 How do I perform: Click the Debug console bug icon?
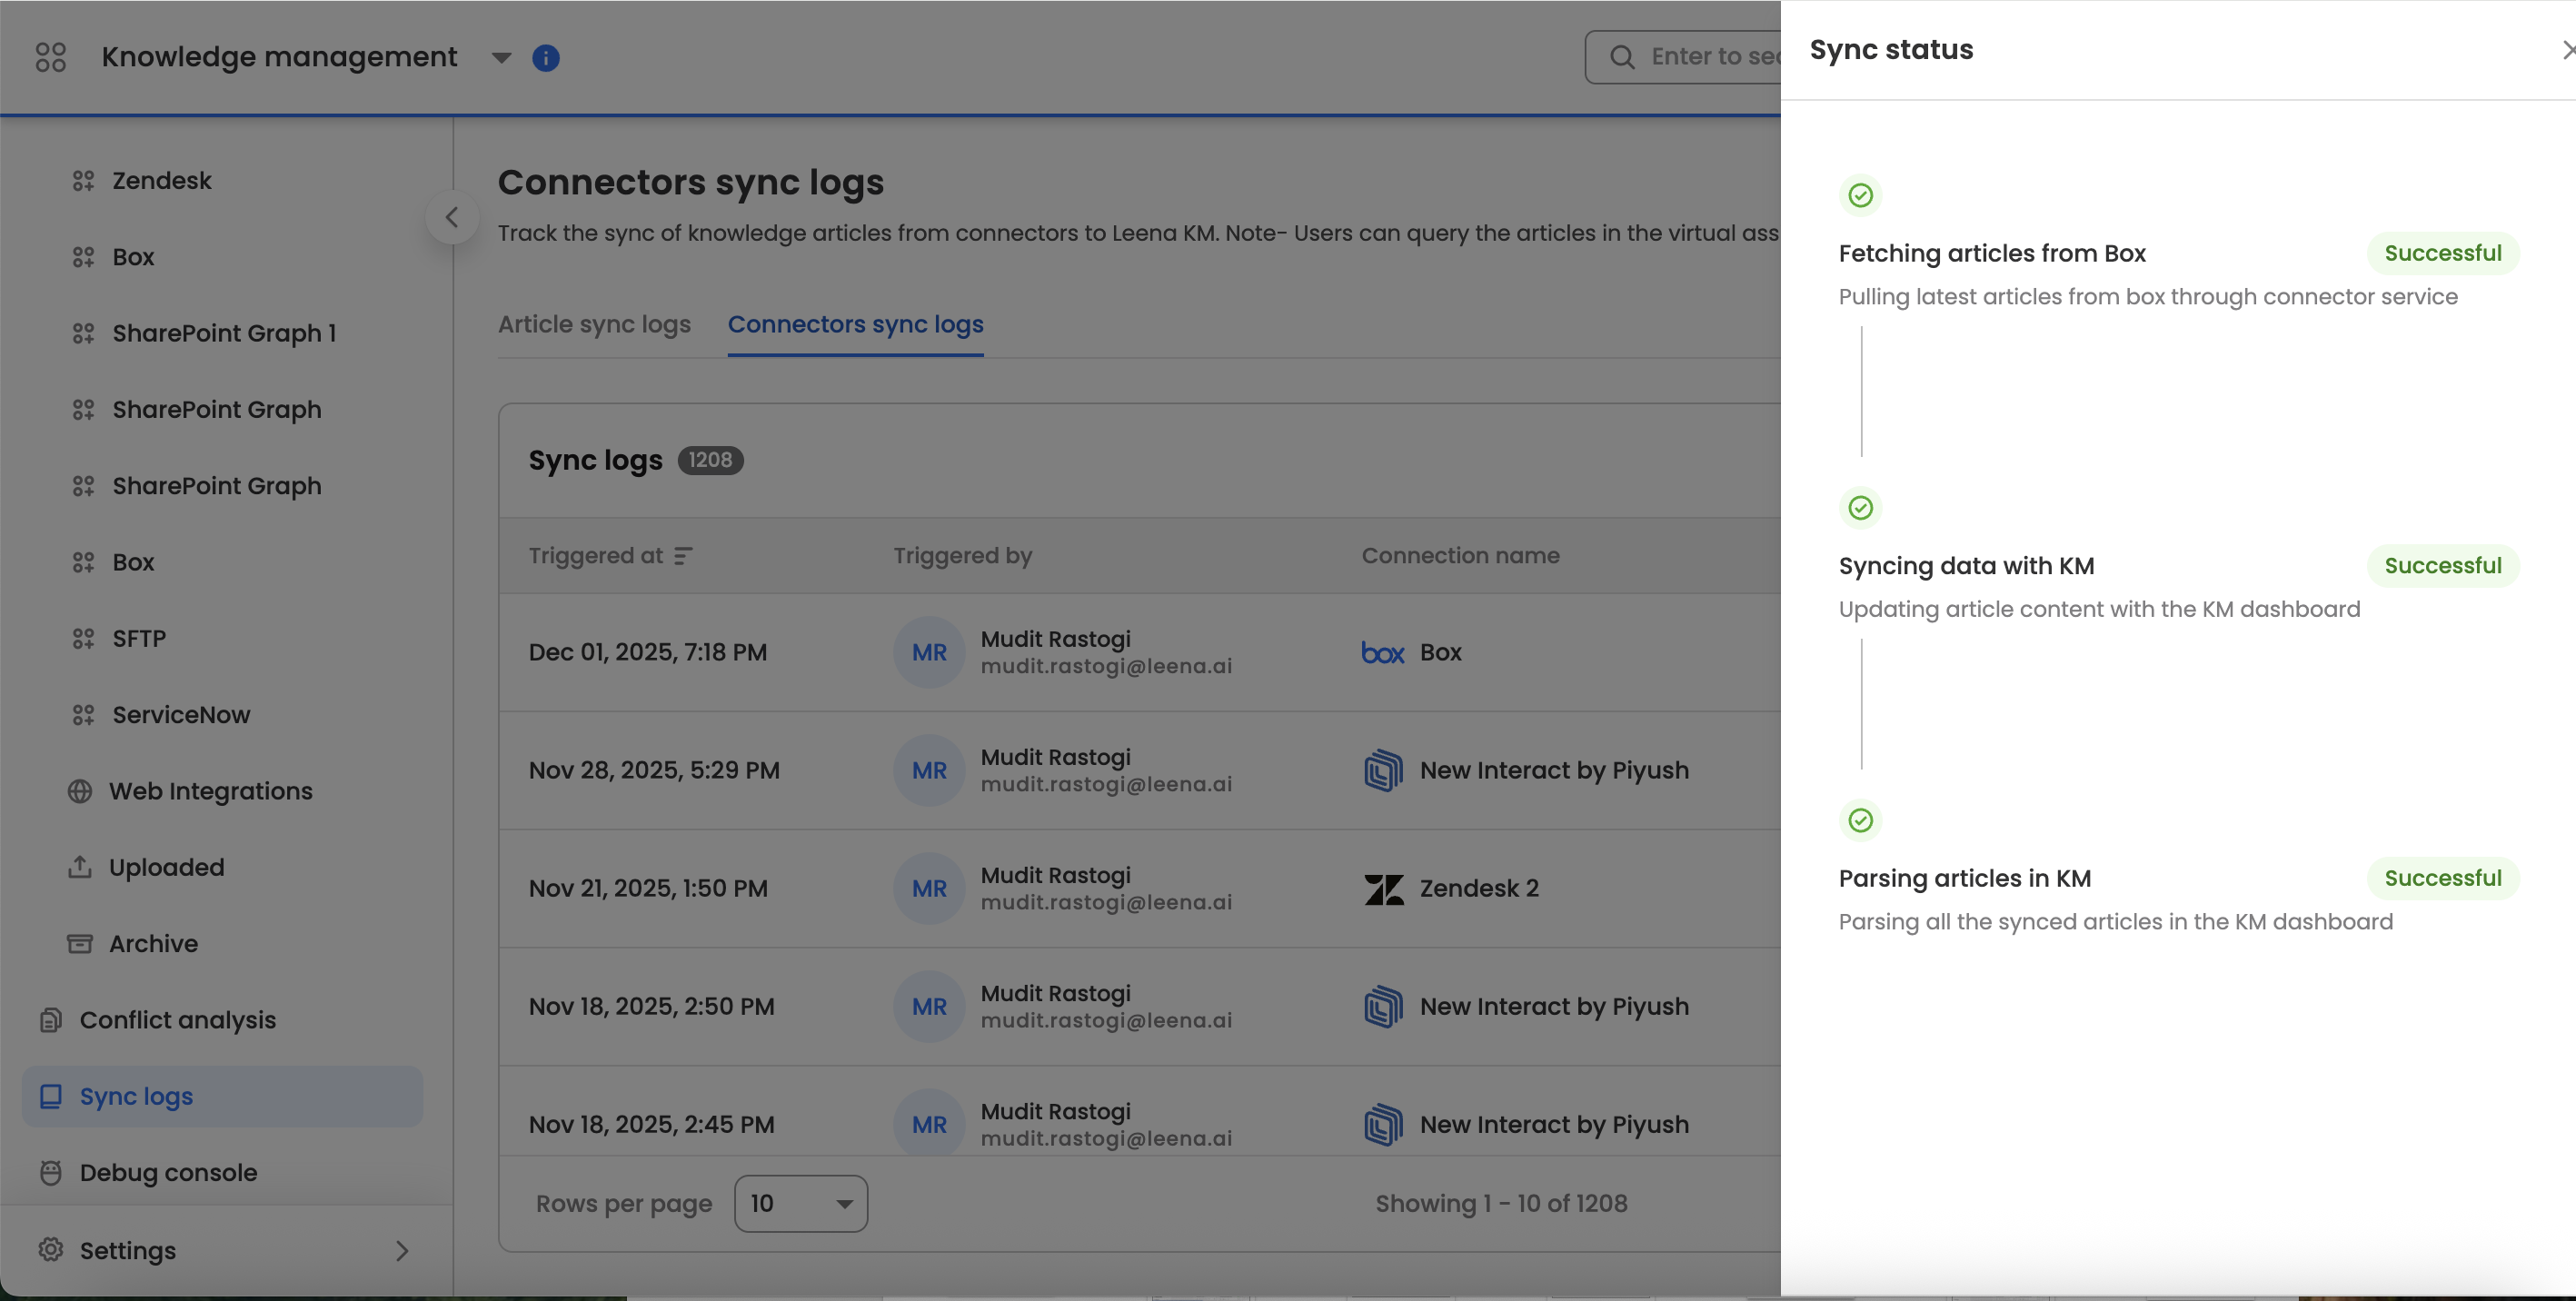point(51,1172)
